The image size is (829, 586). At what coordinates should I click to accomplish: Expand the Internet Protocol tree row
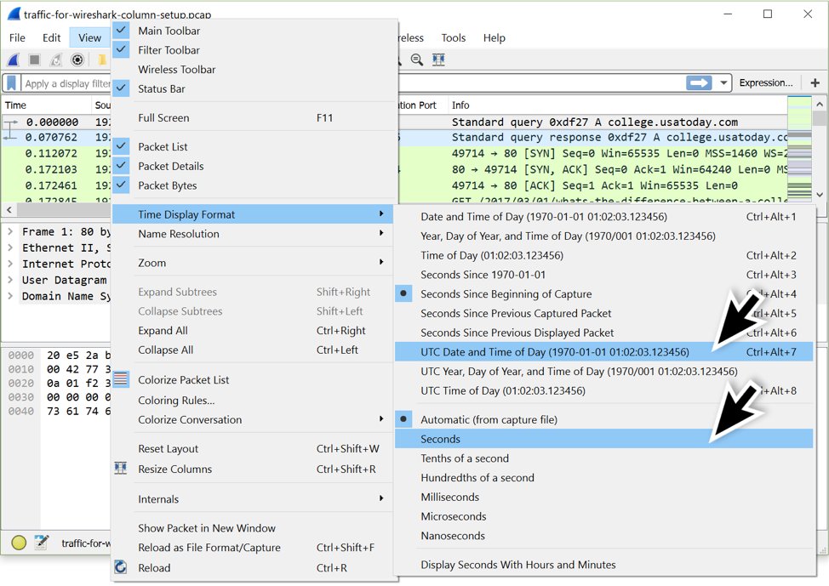pos(10,264)
